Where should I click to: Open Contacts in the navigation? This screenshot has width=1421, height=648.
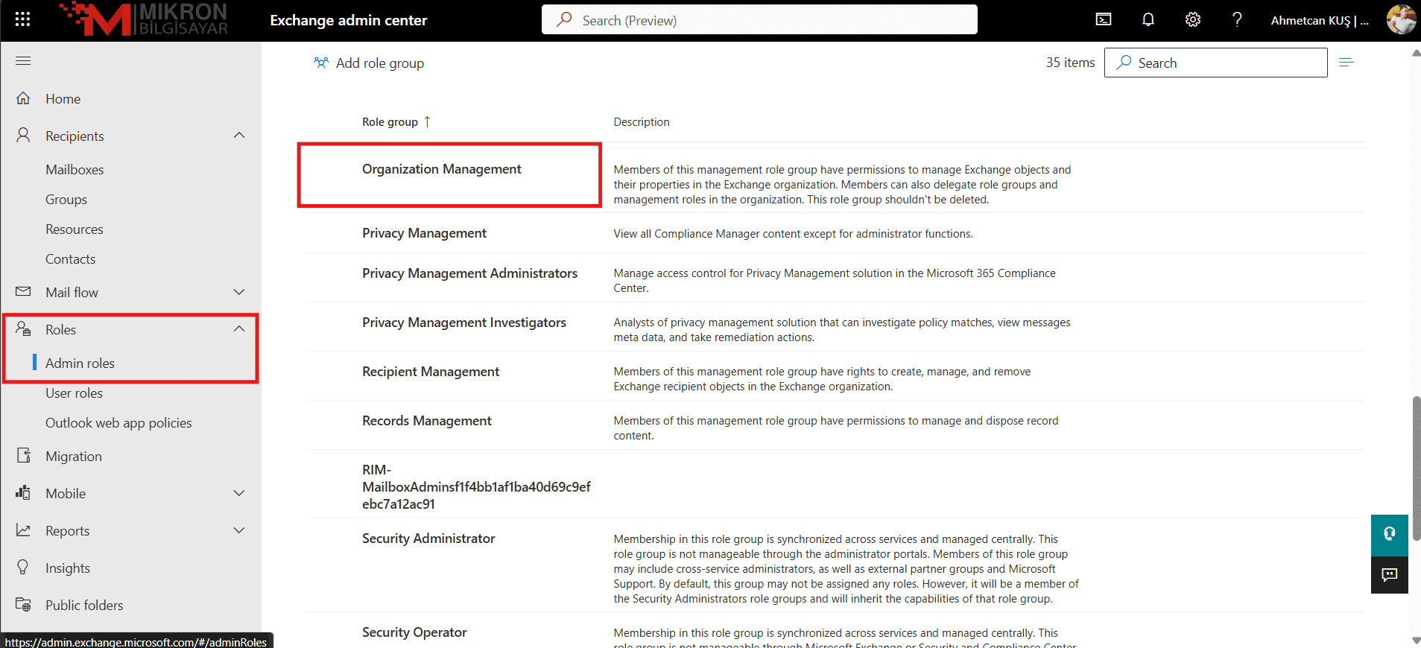(71, 258)
